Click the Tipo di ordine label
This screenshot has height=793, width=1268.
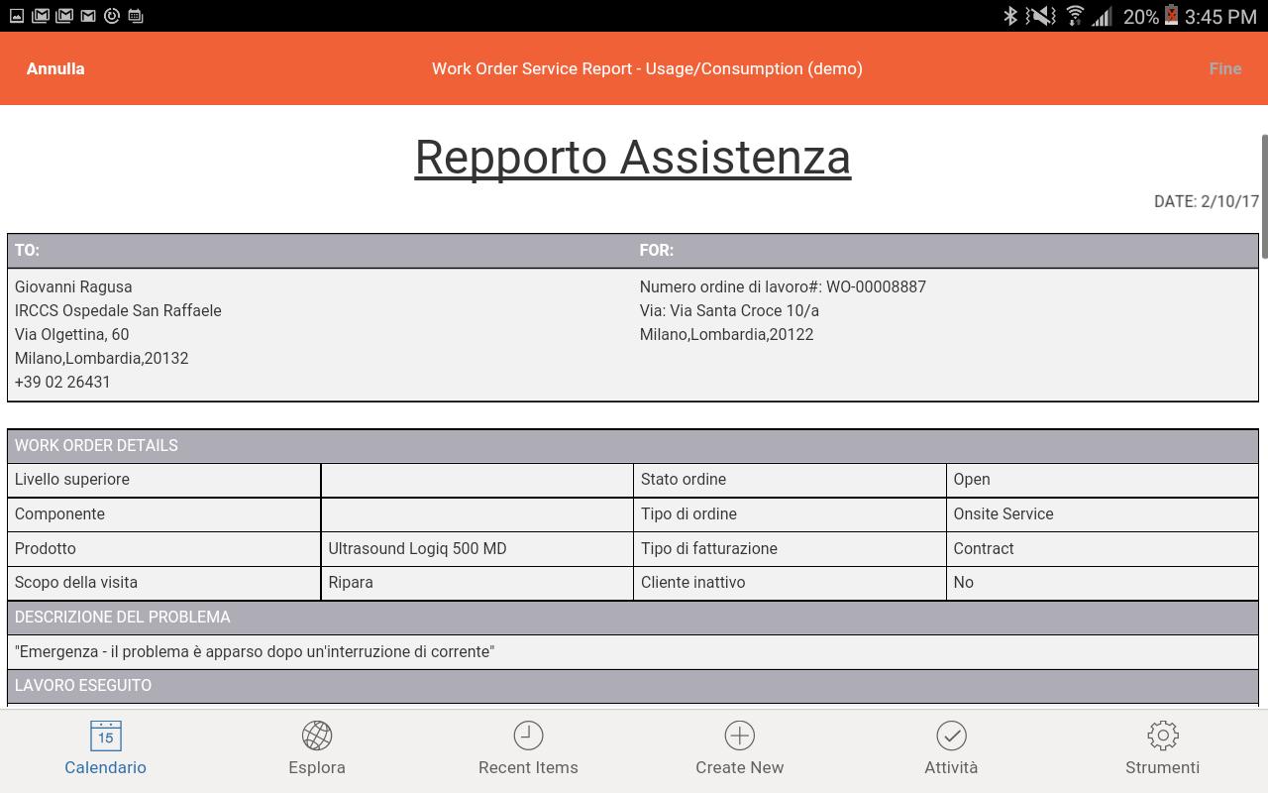688,513
